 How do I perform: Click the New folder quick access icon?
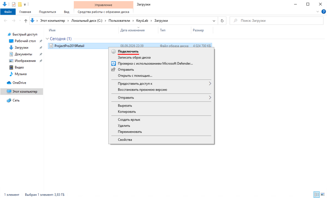point(20,4)
